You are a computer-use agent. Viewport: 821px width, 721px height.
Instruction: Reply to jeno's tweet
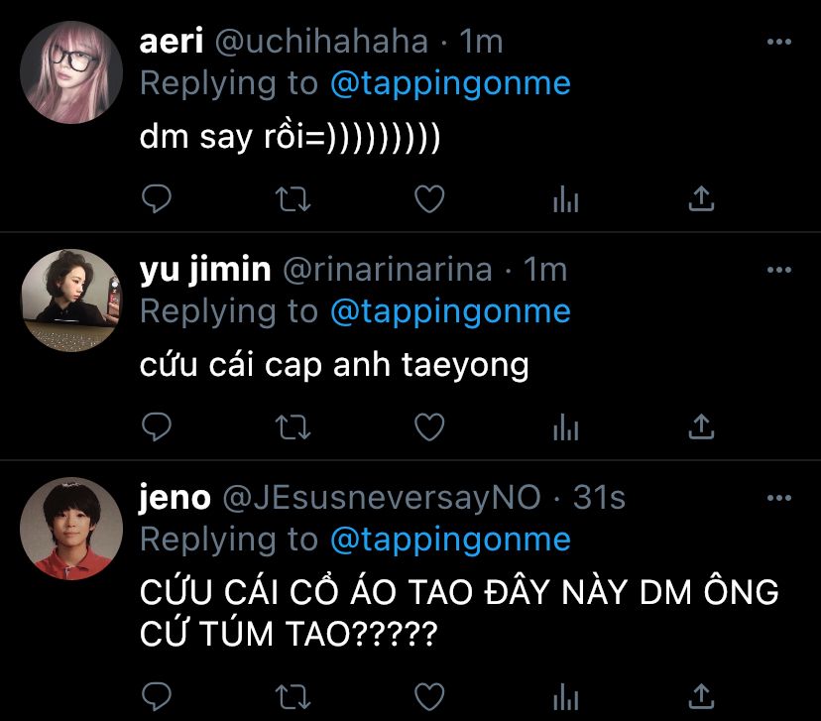(158, 693)
